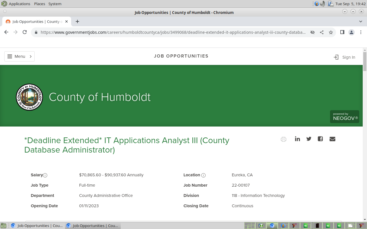Open the System menu
The width and height of the screenshot is (367, 229).
tap(55, 4)
